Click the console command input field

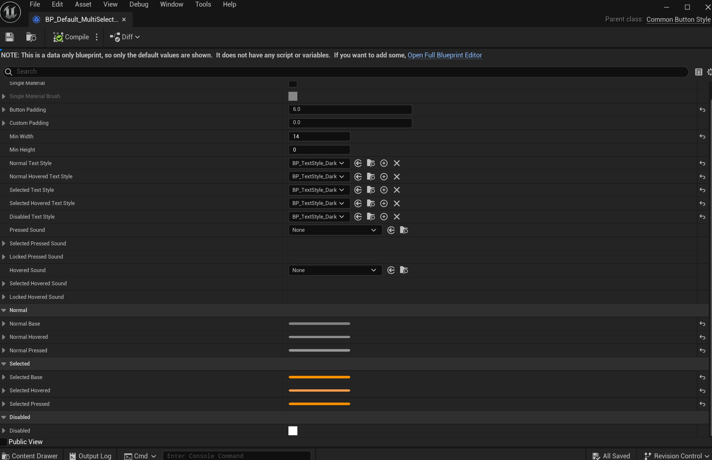(237, 456)
